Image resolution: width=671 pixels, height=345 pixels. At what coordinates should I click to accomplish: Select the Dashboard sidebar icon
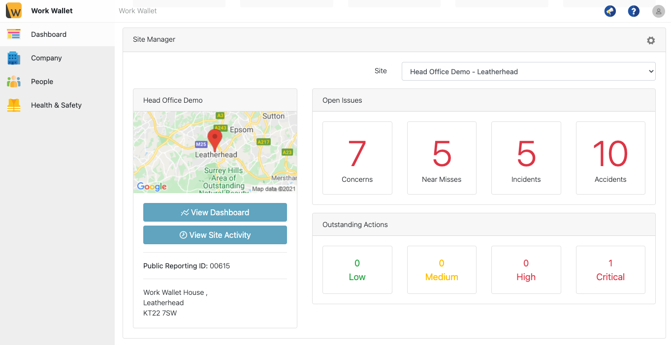click(13, 34)
